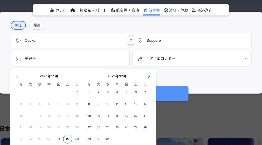
Task: Open the ホテル tab
Action: 58,10
